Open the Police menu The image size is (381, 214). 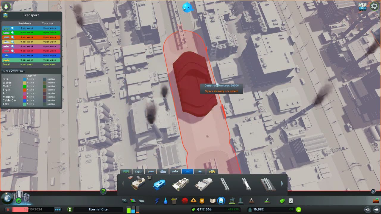click(x=202, y=201)
